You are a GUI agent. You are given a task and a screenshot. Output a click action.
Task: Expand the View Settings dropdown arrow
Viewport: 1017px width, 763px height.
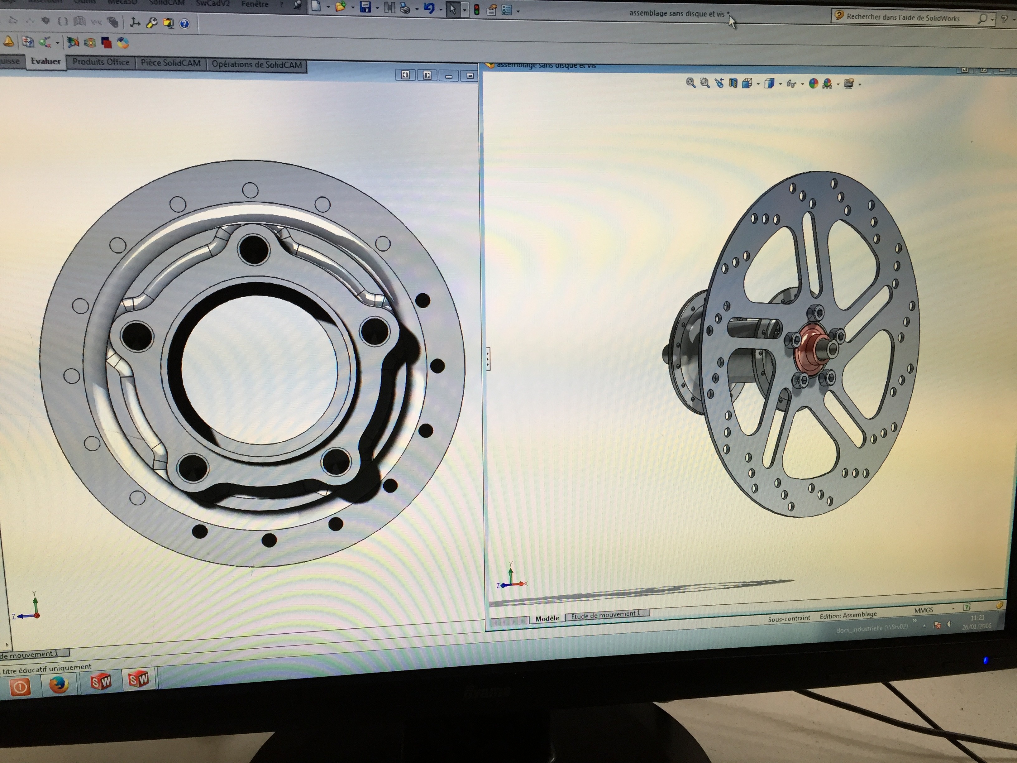click(860, 85)
